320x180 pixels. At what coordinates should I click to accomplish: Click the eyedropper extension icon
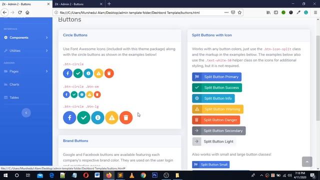(298, 12)
